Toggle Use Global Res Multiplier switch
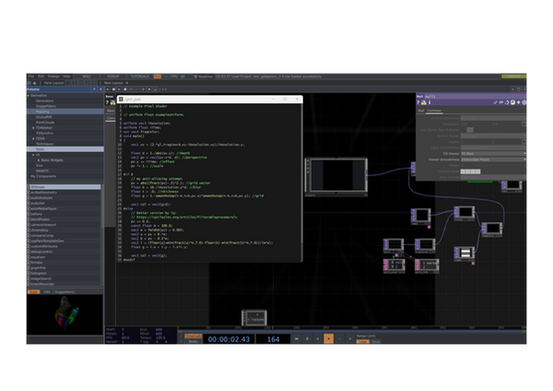 click(470, 130)
